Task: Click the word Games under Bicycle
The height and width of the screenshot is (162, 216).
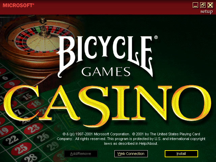Action: 106,72
